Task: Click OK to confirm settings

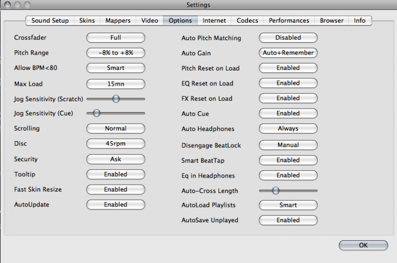Action: 363,245
